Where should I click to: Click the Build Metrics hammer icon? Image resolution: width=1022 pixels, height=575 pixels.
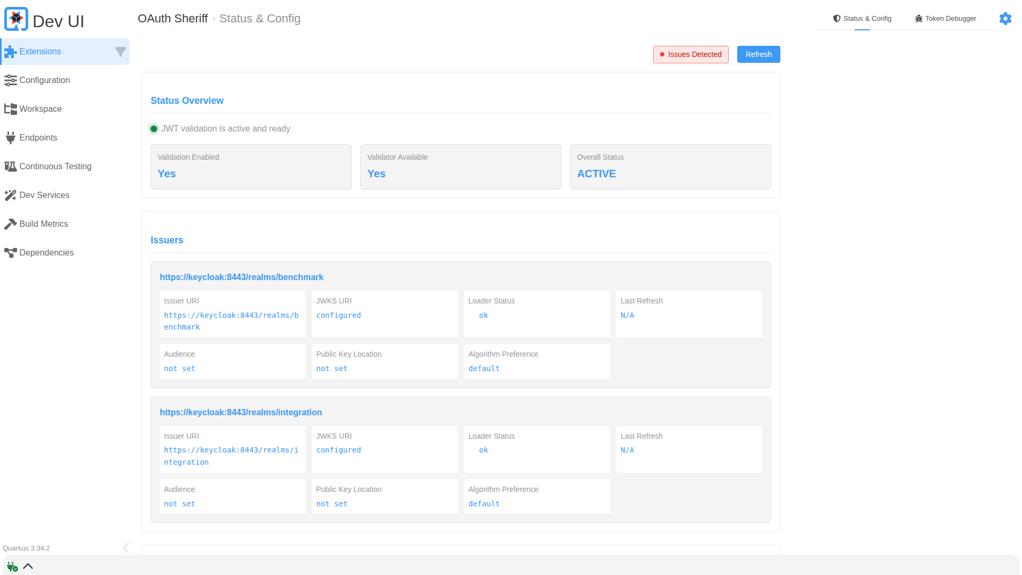point(10,224)
